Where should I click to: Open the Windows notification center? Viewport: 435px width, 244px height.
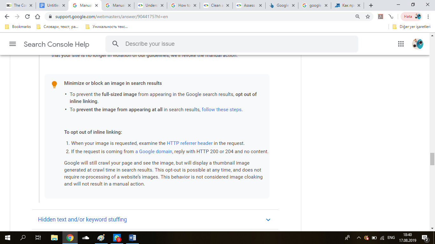[x=425, y=238]
